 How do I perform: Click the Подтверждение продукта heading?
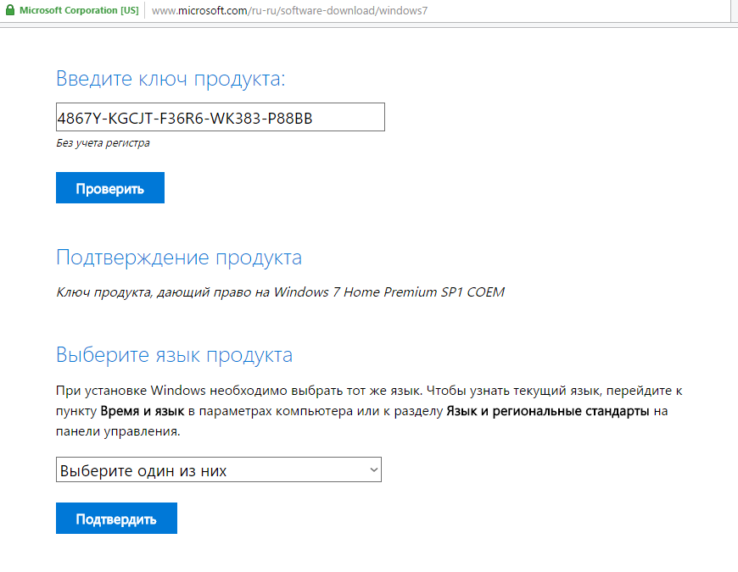179,258
